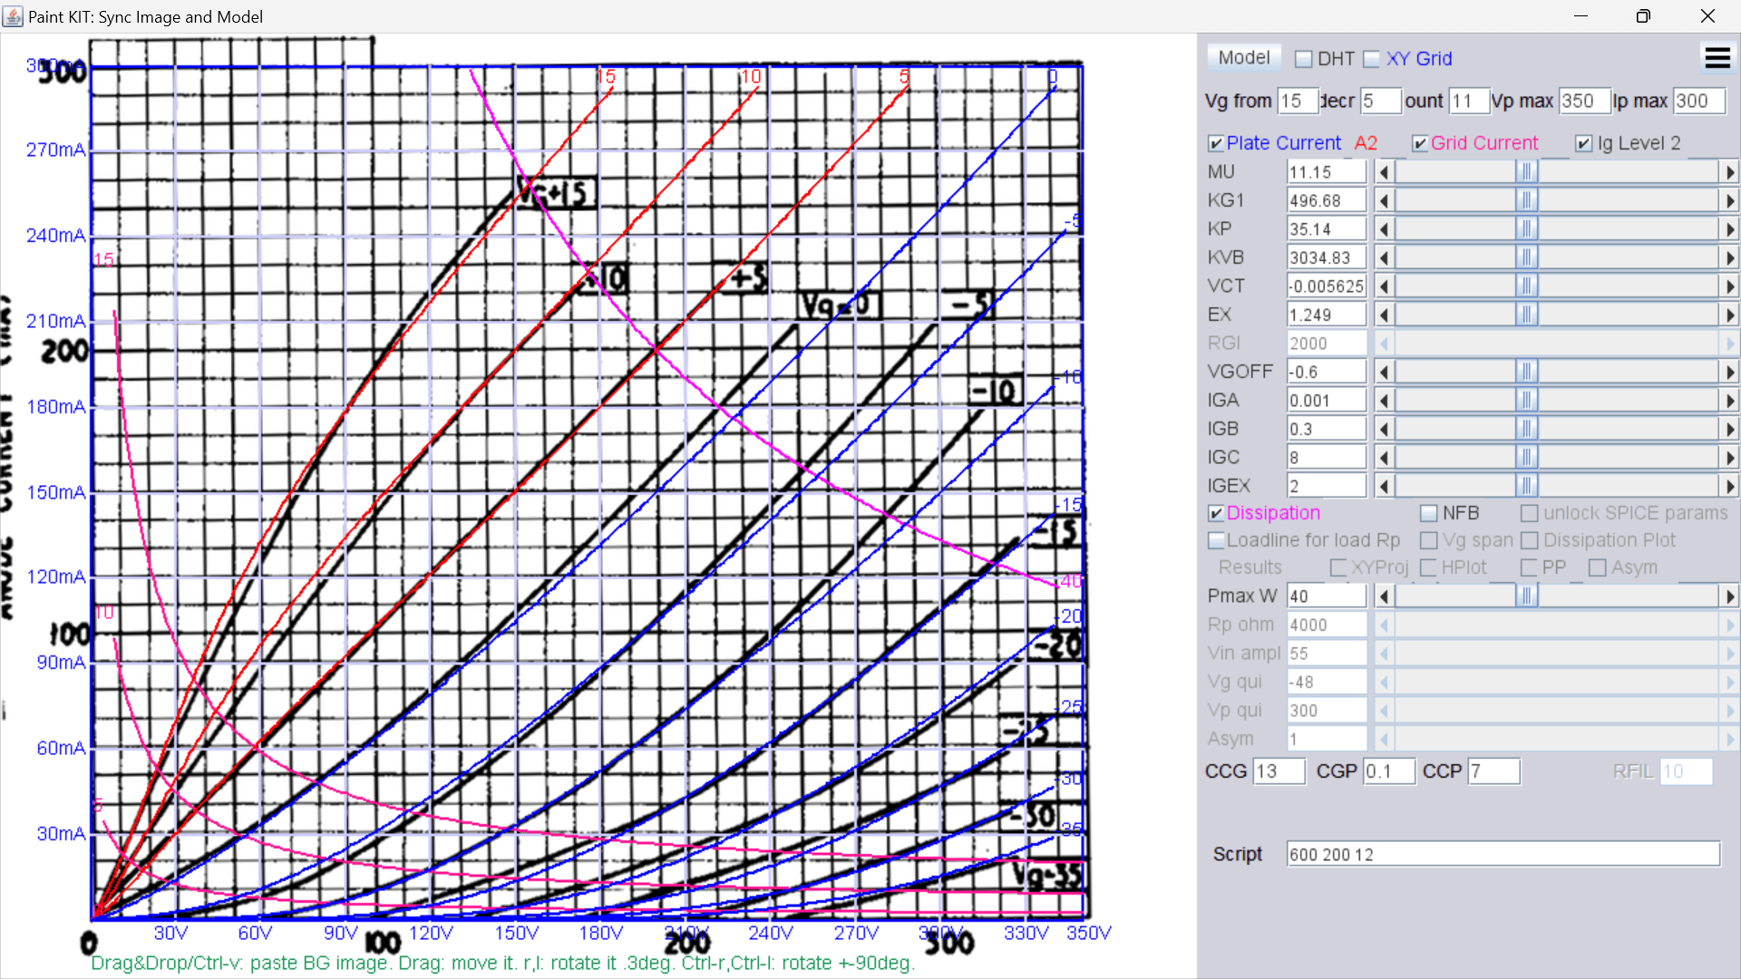
Task: Click IGC slider right arrow
Action: (1730, 458)
